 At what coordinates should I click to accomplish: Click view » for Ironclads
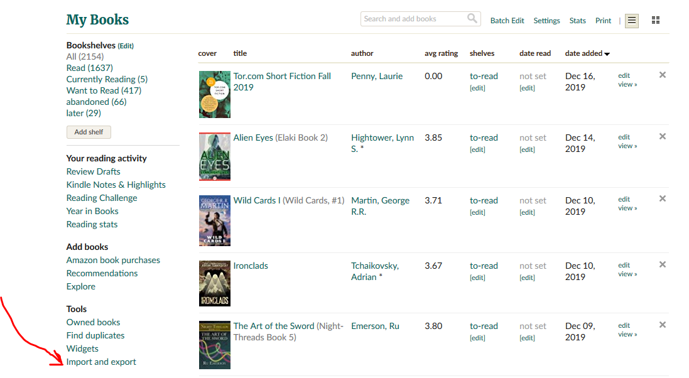pos(626,273)
